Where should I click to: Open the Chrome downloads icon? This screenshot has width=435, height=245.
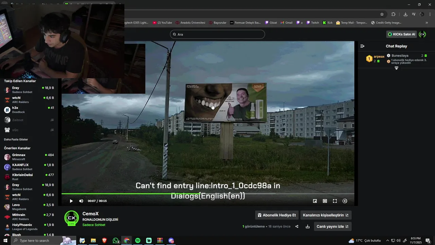[x=405, y=14]
